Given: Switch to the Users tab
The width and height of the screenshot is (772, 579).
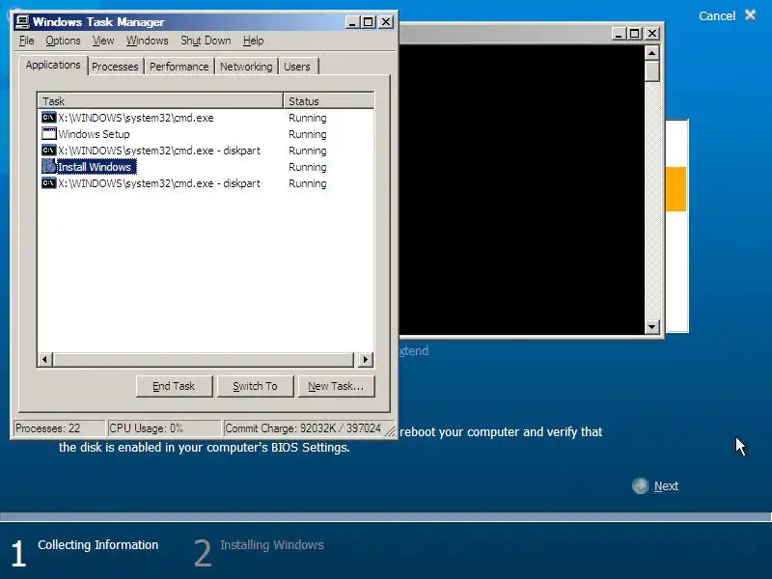Looking at the screenshot, I should [x=297, y=67].
